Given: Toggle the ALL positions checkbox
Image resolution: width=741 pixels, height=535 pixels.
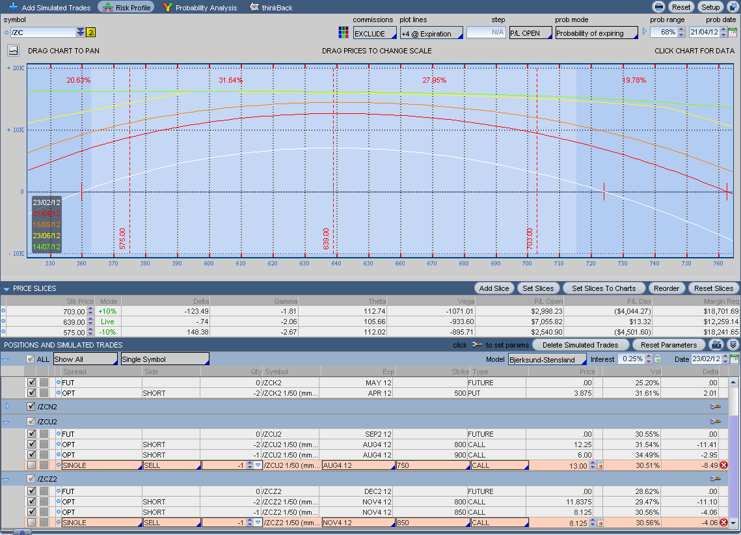Looking at the screenshot, I should coord(31,359).
